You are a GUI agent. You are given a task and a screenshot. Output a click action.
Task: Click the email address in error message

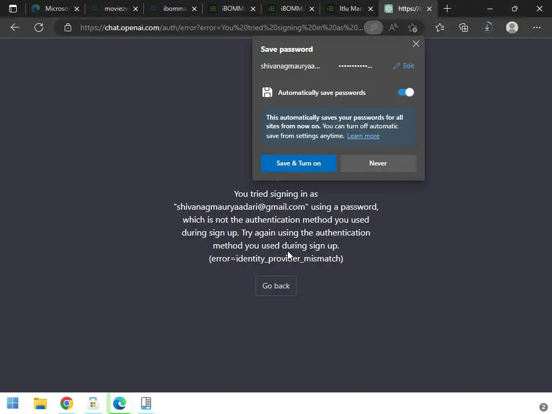point(241,207)
